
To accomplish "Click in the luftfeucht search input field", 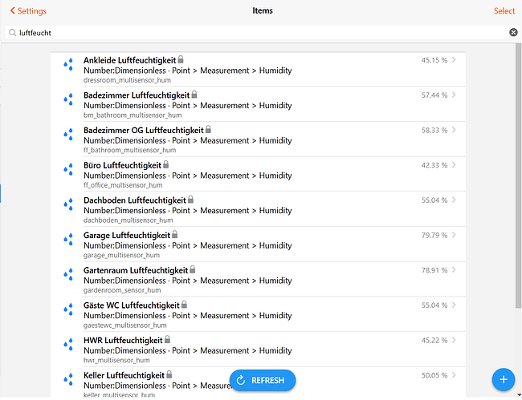I will pos(257,33).
